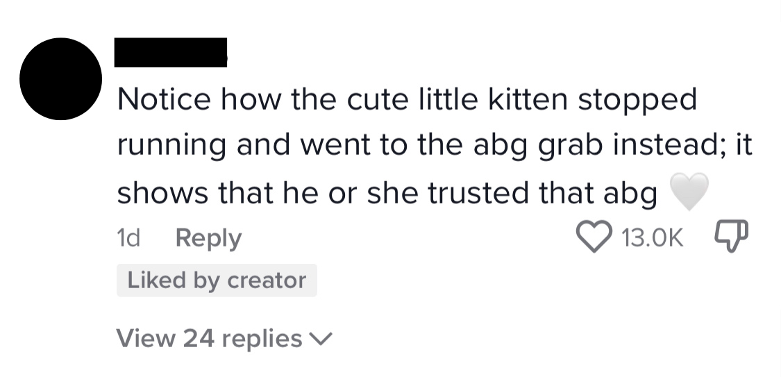Click the "1d" comment timestamp
The image size is (781, 377).
pyautogui.click(x=128, y=239)
